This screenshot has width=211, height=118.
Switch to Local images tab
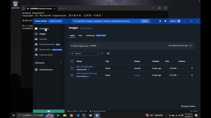(72, 35)
